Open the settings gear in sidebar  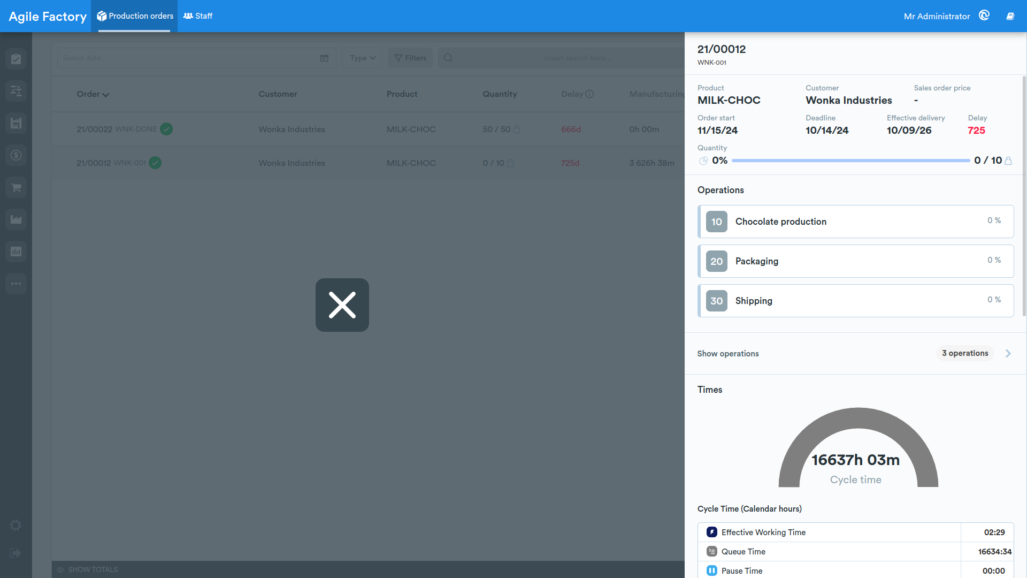(x=16, y=526)
